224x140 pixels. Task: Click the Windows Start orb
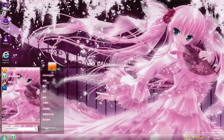pos(4,137)
